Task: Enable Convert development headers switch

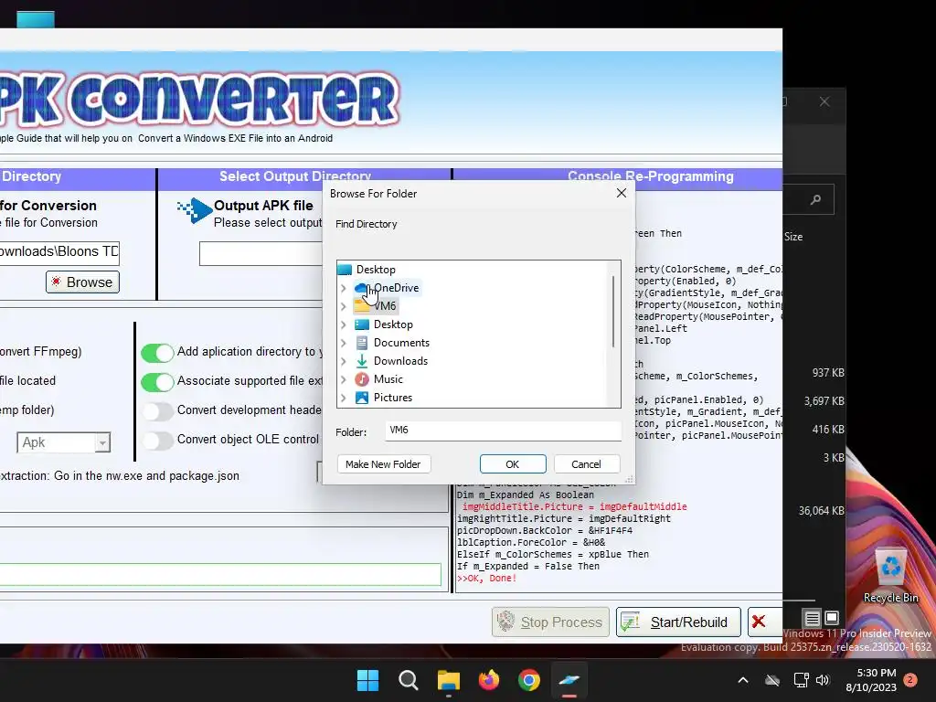Action: (x=157, y=411)
